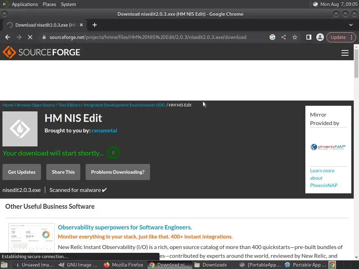Open Browse Open Source breadcrumb

(36, 105)
